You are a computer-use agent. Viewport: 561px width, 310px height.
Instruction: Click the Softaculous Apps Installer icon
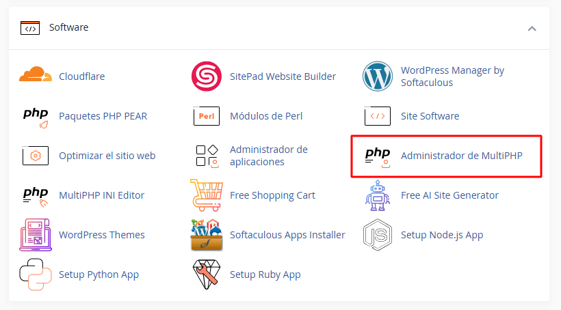(206, 235)
